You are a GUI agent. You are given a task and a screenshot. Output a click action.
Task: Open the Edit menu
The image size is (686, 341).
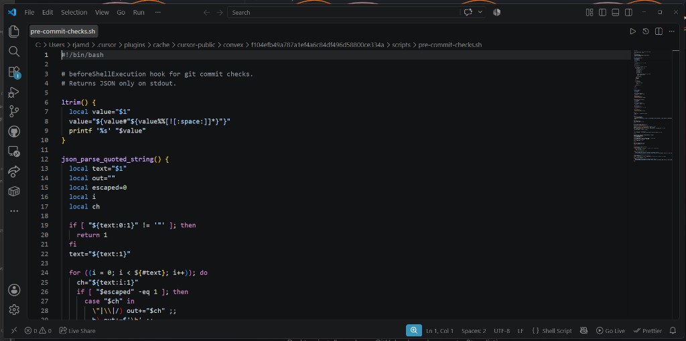(48, 12)
